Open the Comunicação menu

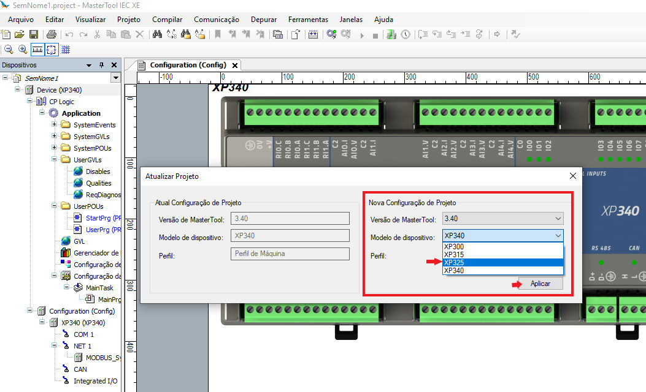pos(217,20)
